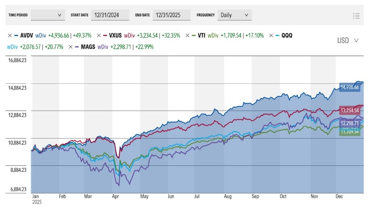372x208 pixels.
Task: Select the VTI ticker label
Action: (x=201, y=36)
